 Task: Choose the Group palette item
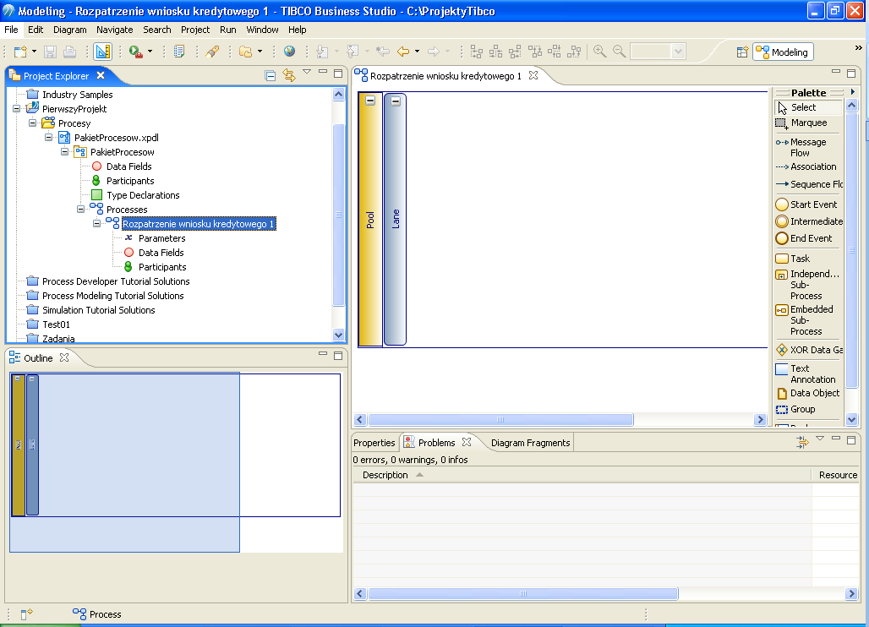pyautogui.click(x=808, y=409)
